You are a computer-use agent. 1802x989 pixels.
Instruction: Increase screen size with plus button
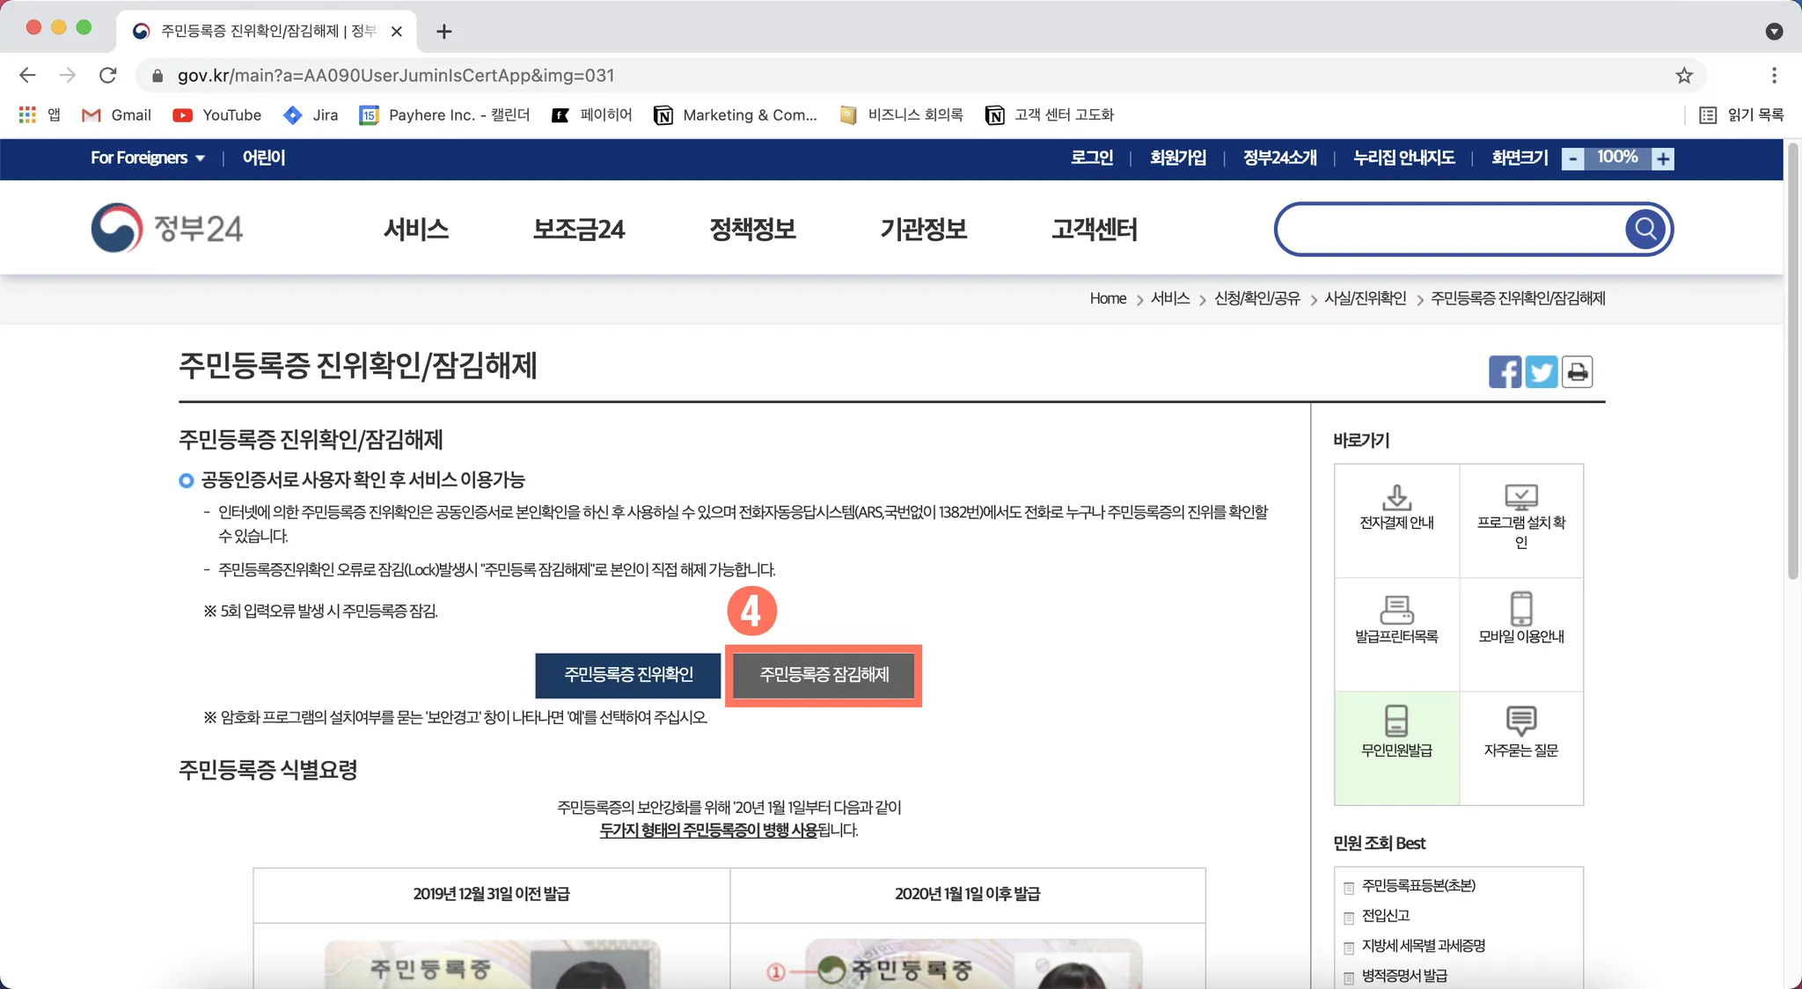pos(1662,159)
